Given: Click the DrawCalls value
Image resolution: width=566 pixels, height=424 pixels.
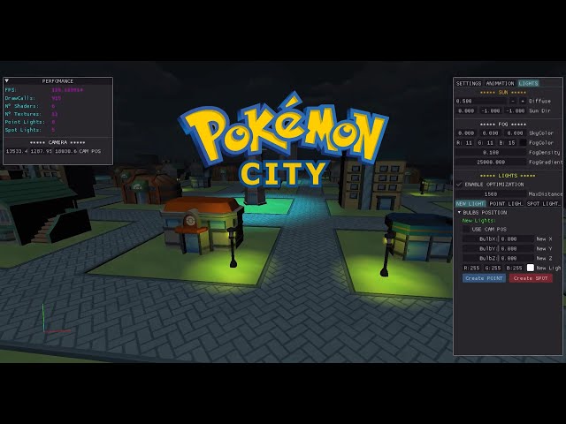Looking at the screenshot, I should tap(57, 98).
